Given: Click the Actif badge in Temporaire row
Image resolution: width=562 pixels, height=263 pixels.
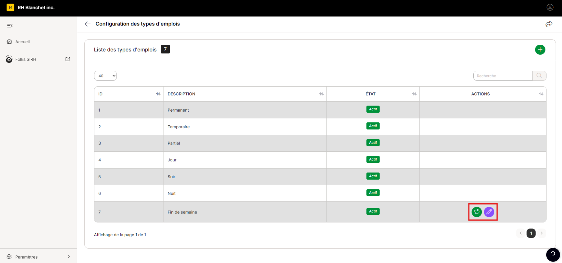Looking at the screenshot, I should pos(373,126).
